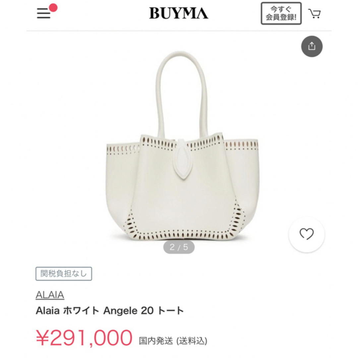Tap the 2 / 5 image counter
Viewport: 358px width, 358px height.
pos(179,247)
